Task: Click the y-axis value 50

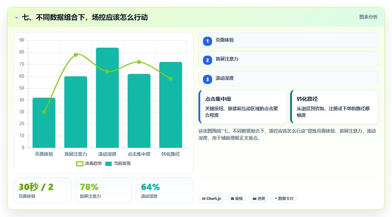Action: [22, 88]
